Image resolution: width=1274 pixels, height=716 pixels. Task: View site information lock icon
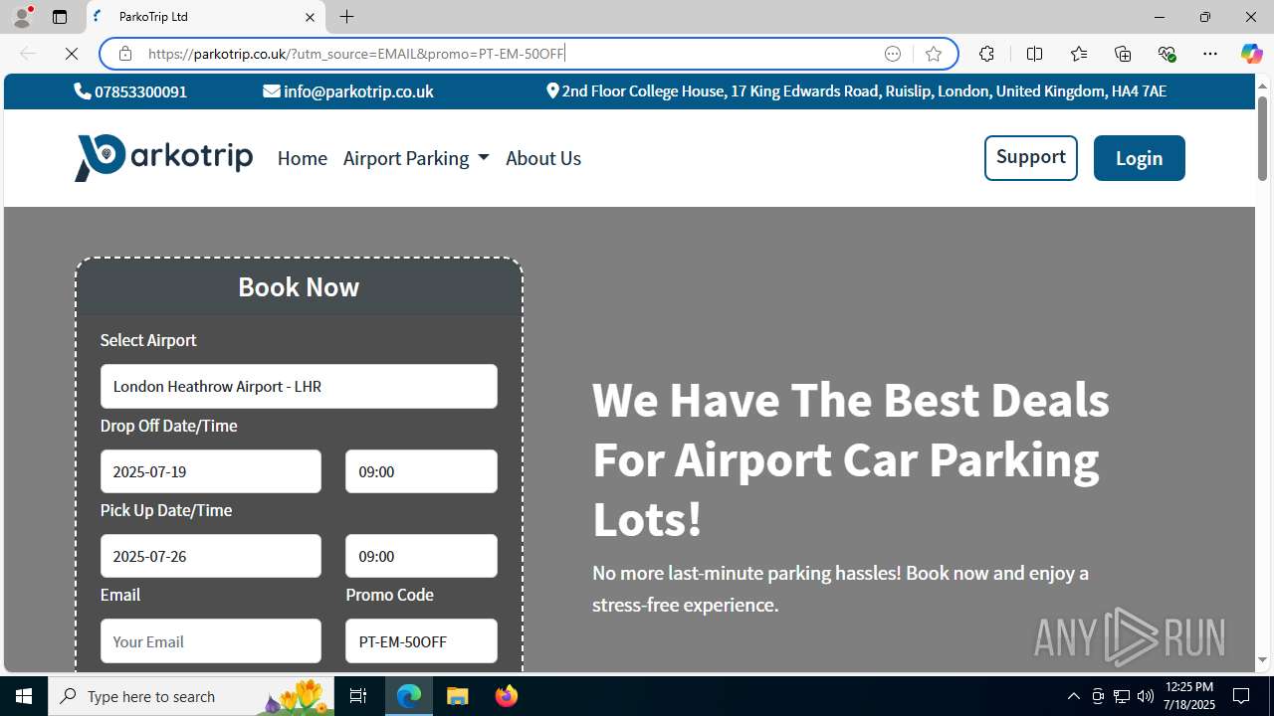(125, 54)
